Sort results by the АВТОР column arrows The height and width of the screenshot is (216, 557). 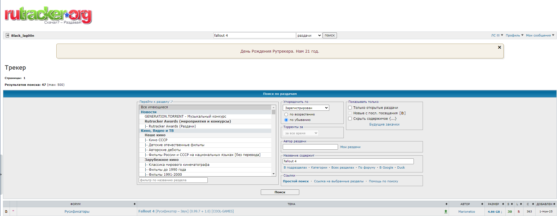point(482,204)
